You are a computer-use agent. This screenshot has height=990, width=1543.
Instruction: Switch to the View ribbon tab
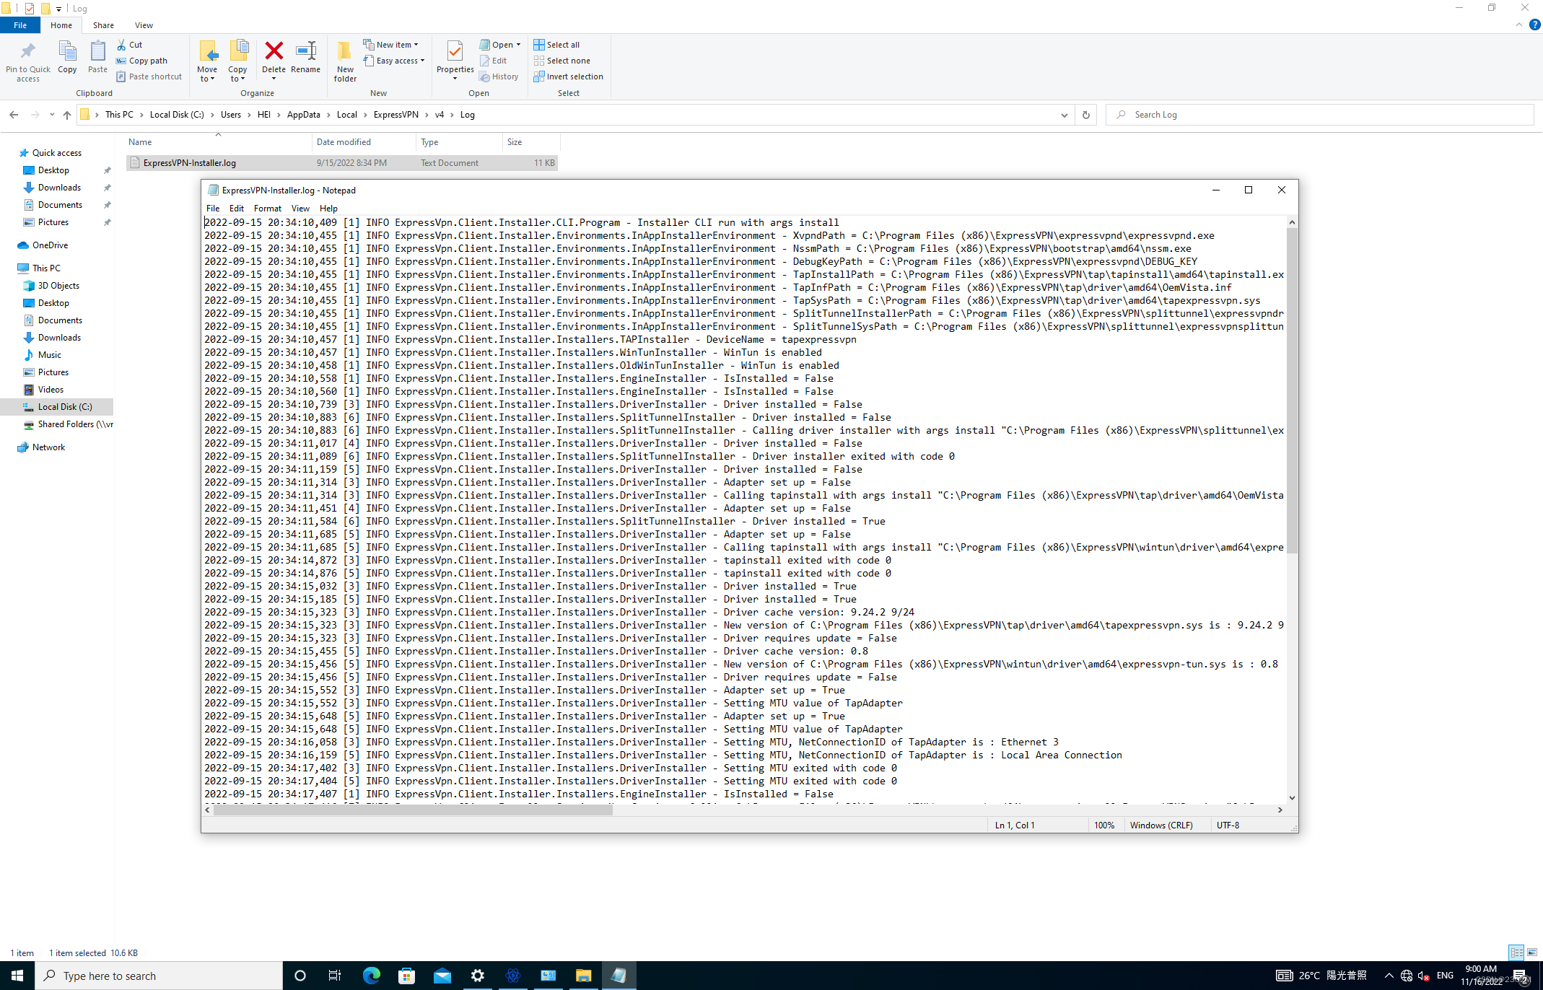(x=144, y=25)
